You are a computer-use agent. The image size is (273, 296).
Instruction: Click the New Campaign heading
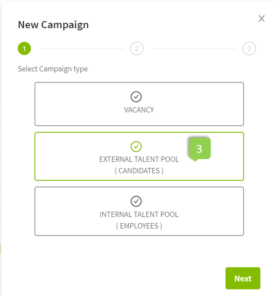pyautogui.click(x=54, y=25)
